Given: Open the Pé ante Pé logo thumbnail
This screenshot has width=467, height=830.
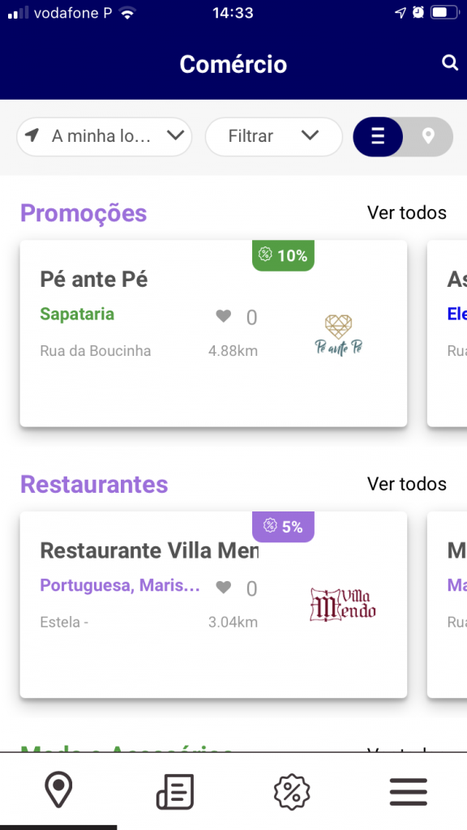Looking at the screenshot, I should [339, 335].
